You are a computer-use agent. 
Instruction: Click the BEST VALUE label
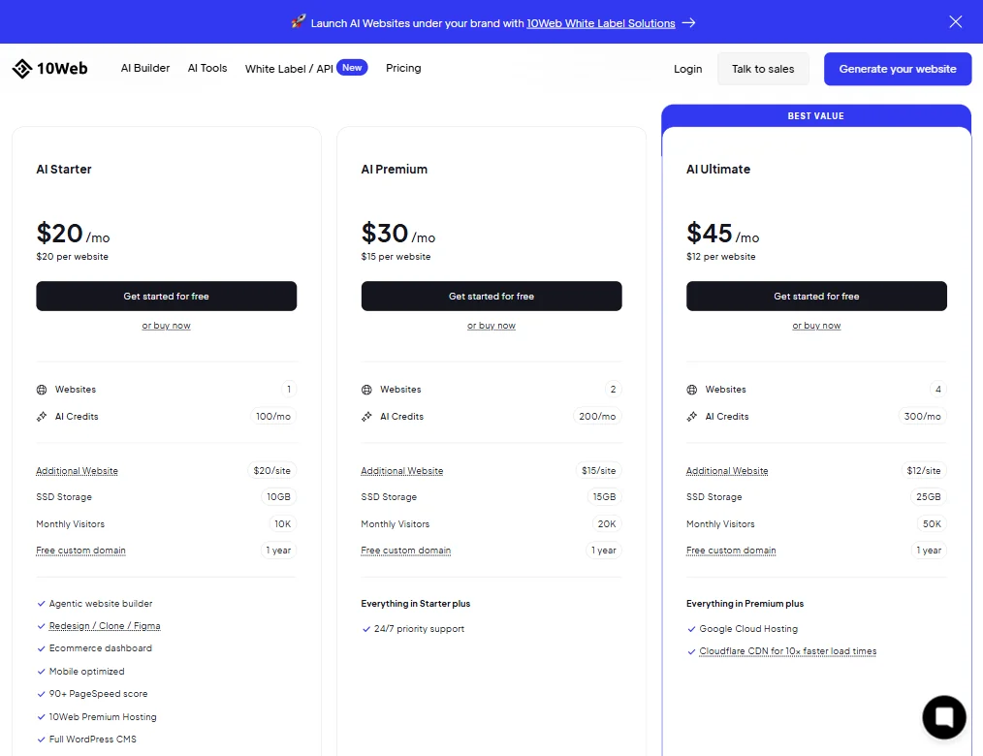[815, 116]
